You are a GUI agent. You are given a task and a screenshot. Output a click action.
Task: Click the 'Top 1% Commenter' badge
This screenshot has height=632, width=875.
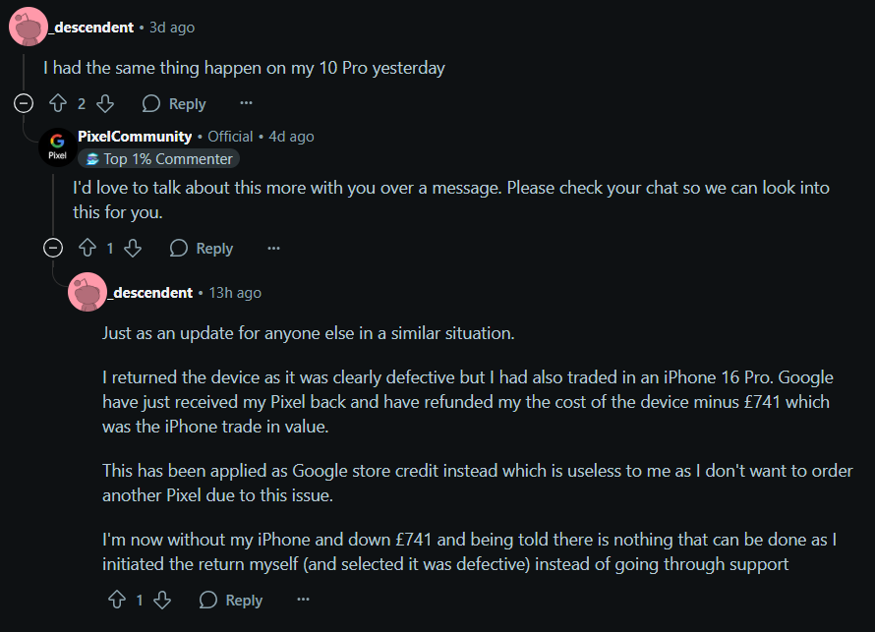coord(158,158)
